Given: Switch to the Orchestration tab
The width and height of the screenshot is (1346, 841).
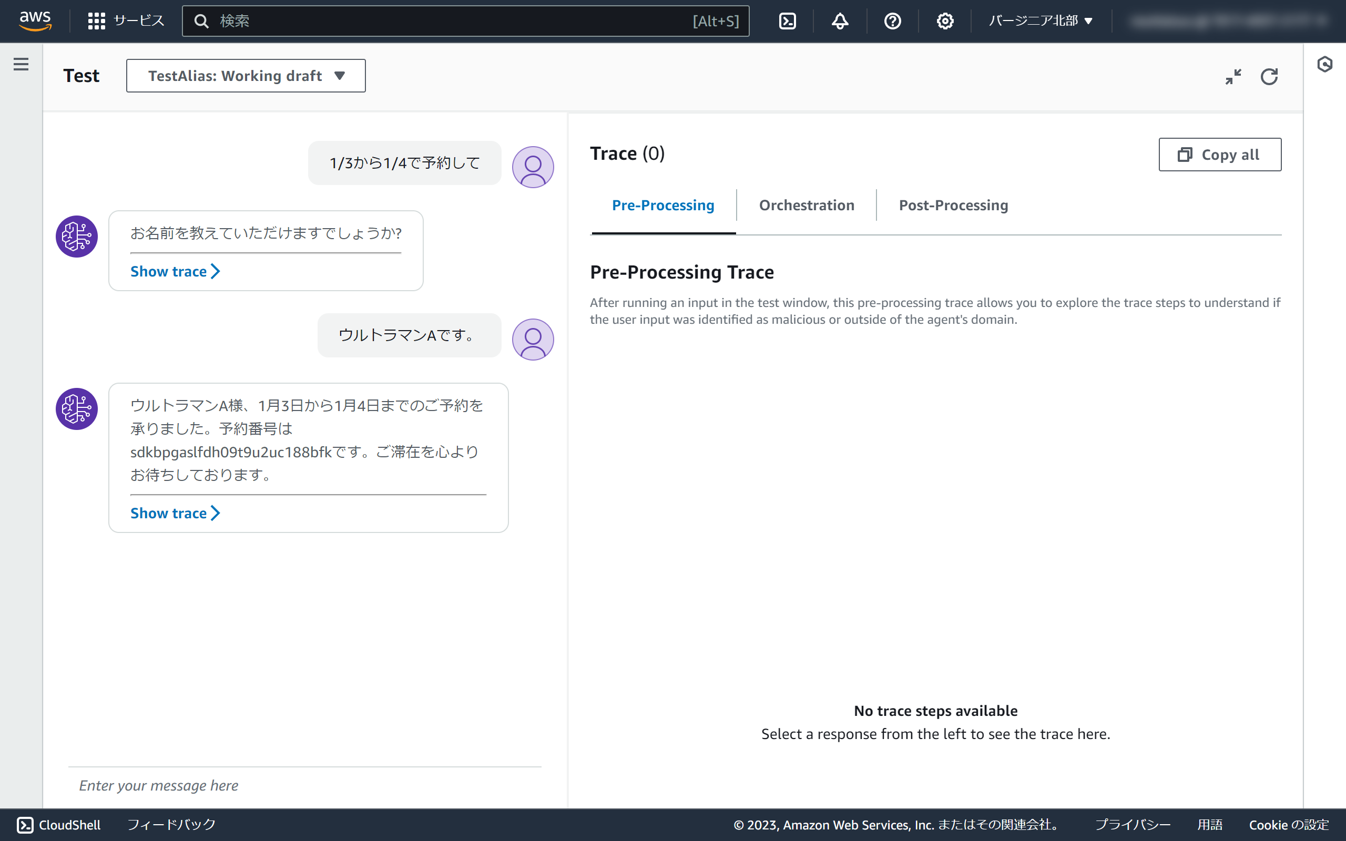Looking at the screenshot, I should coord(806,205).
